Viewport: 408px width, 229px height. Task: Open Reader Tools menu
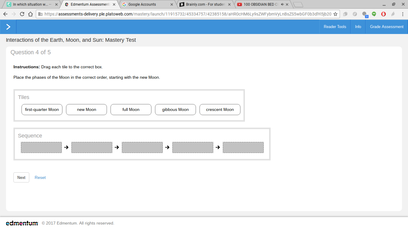pos(335,27)
